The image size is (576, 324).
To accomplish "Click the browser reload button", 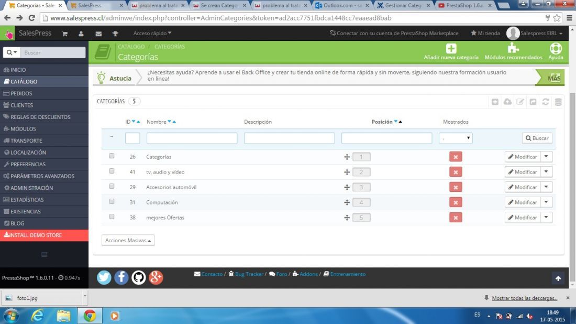I will [32, 18].
